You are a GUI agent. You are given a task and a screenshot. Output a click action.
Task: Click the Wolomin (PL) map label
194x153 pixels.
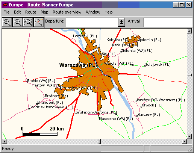(149, 40)
